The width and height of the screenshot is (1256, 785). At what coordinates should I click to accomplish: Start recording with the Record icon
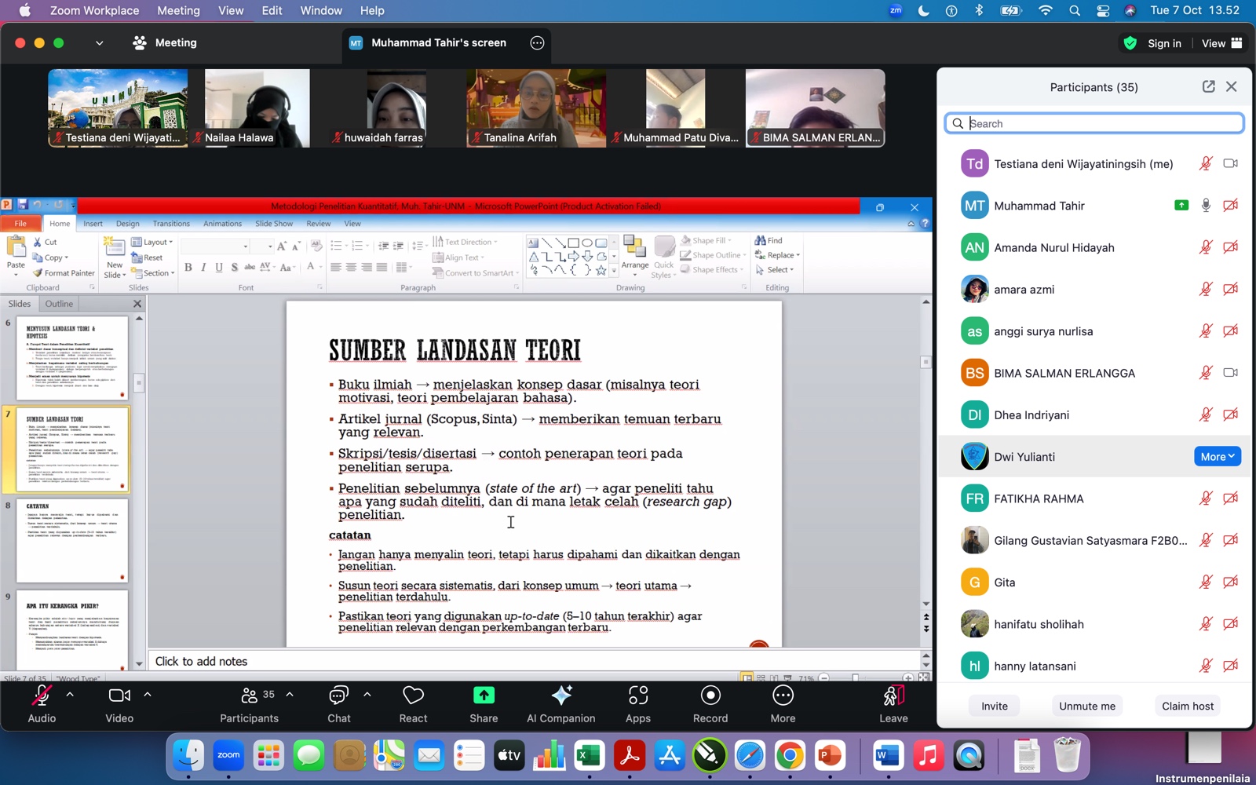pyautogui.click(x=710, y=696)
